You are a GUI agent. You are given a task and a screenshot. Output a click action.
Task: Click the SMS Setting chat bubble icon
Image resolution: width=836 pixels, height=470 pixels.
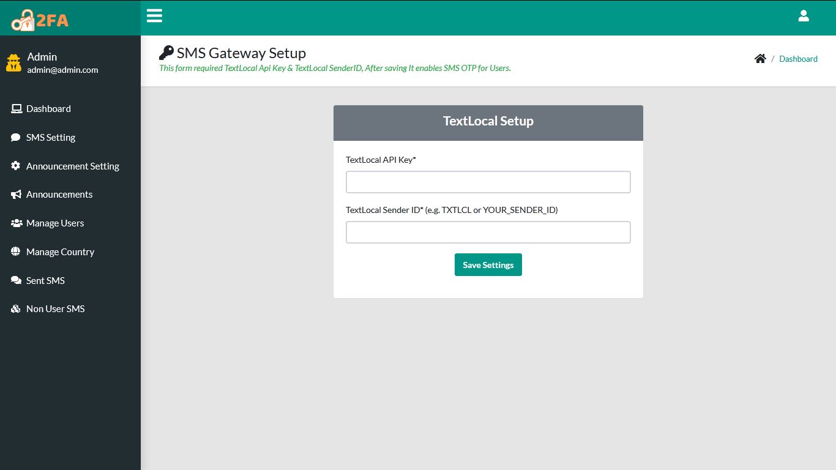click(x=15, y=137)
